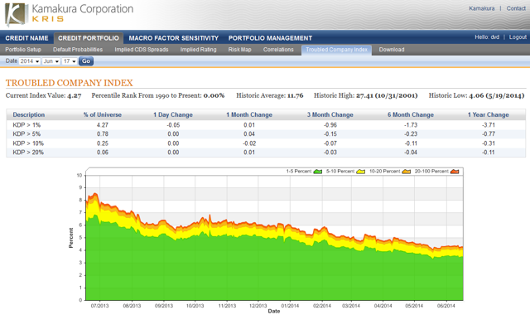Click the 20-100 Percent legend label
Image resolution: width=530 pixels, height=315 pixels.
431,172
